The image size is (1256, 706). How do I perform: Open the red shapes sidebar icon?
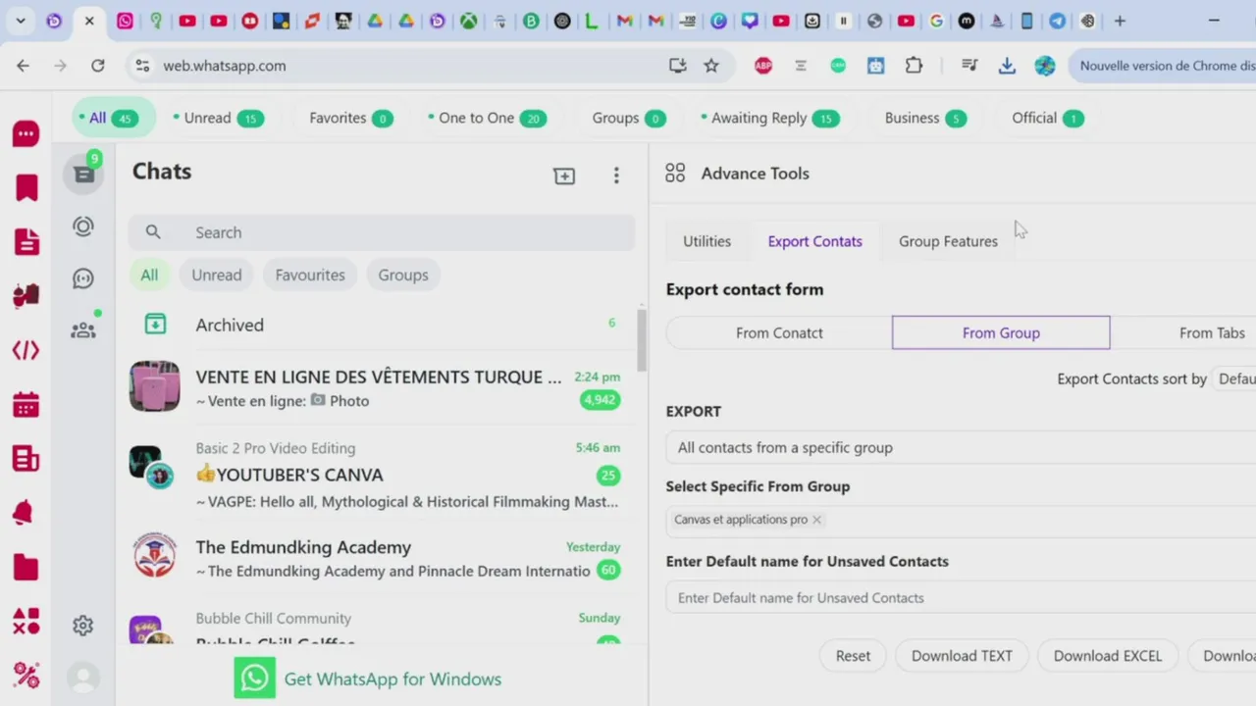coord(26,621)
